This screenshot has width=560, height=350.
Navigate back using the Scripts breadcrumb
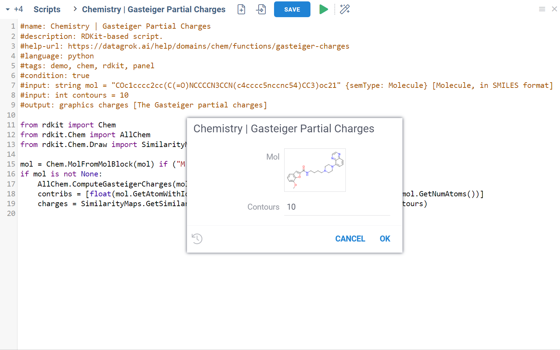point(47,9)
